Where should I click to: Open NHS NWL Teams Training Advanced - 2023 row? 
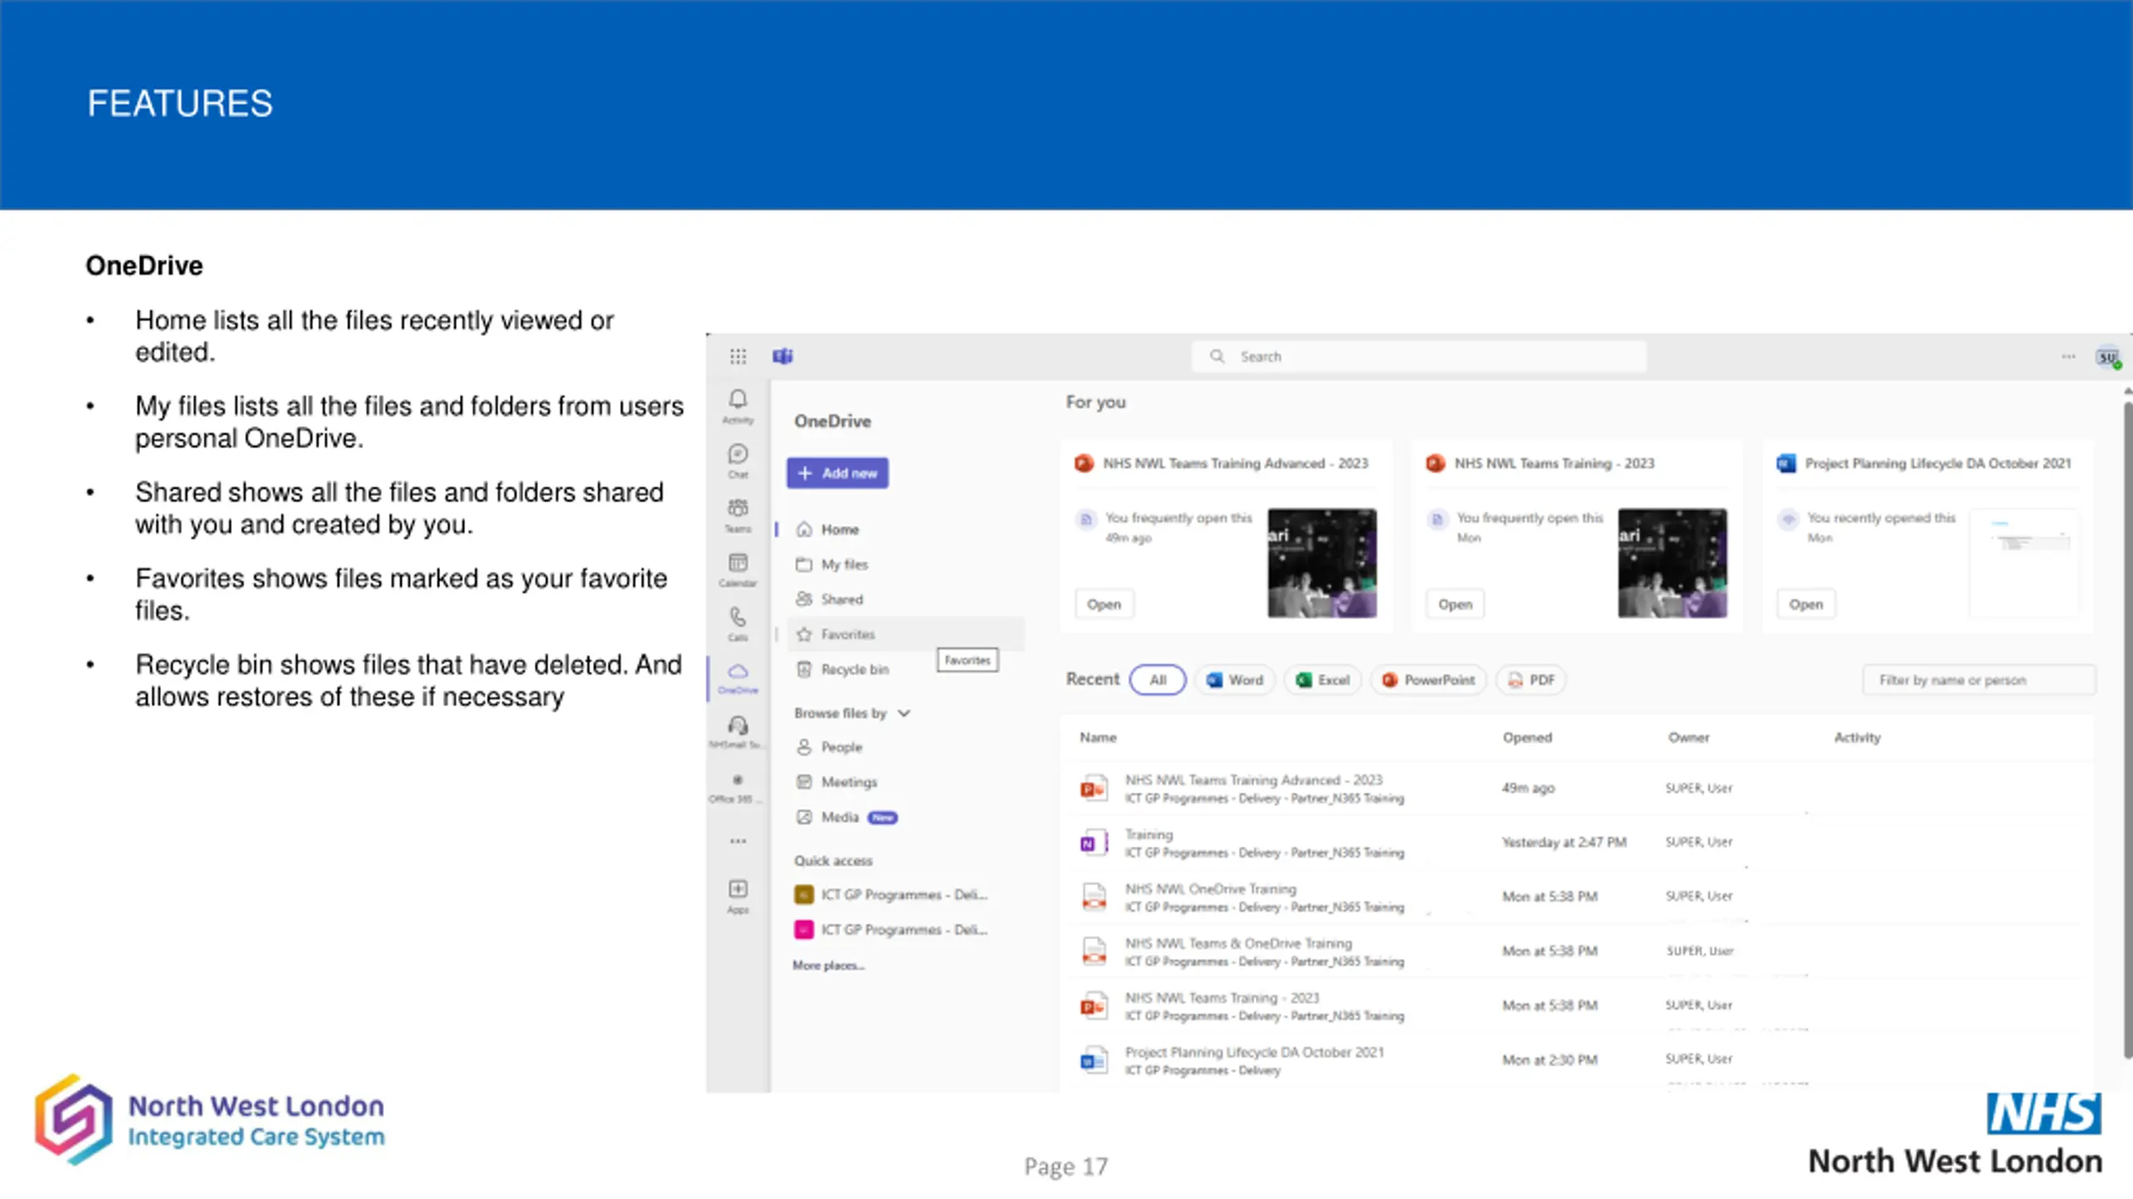click(1577, 789)
